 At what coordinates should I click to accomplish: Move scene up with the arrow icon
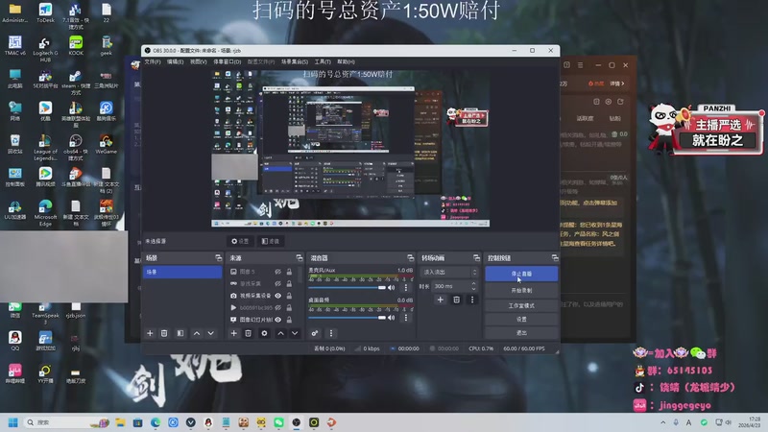pos(197,333)
